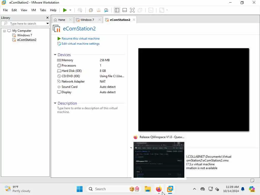Open the Tabs menu

(43, 10)
